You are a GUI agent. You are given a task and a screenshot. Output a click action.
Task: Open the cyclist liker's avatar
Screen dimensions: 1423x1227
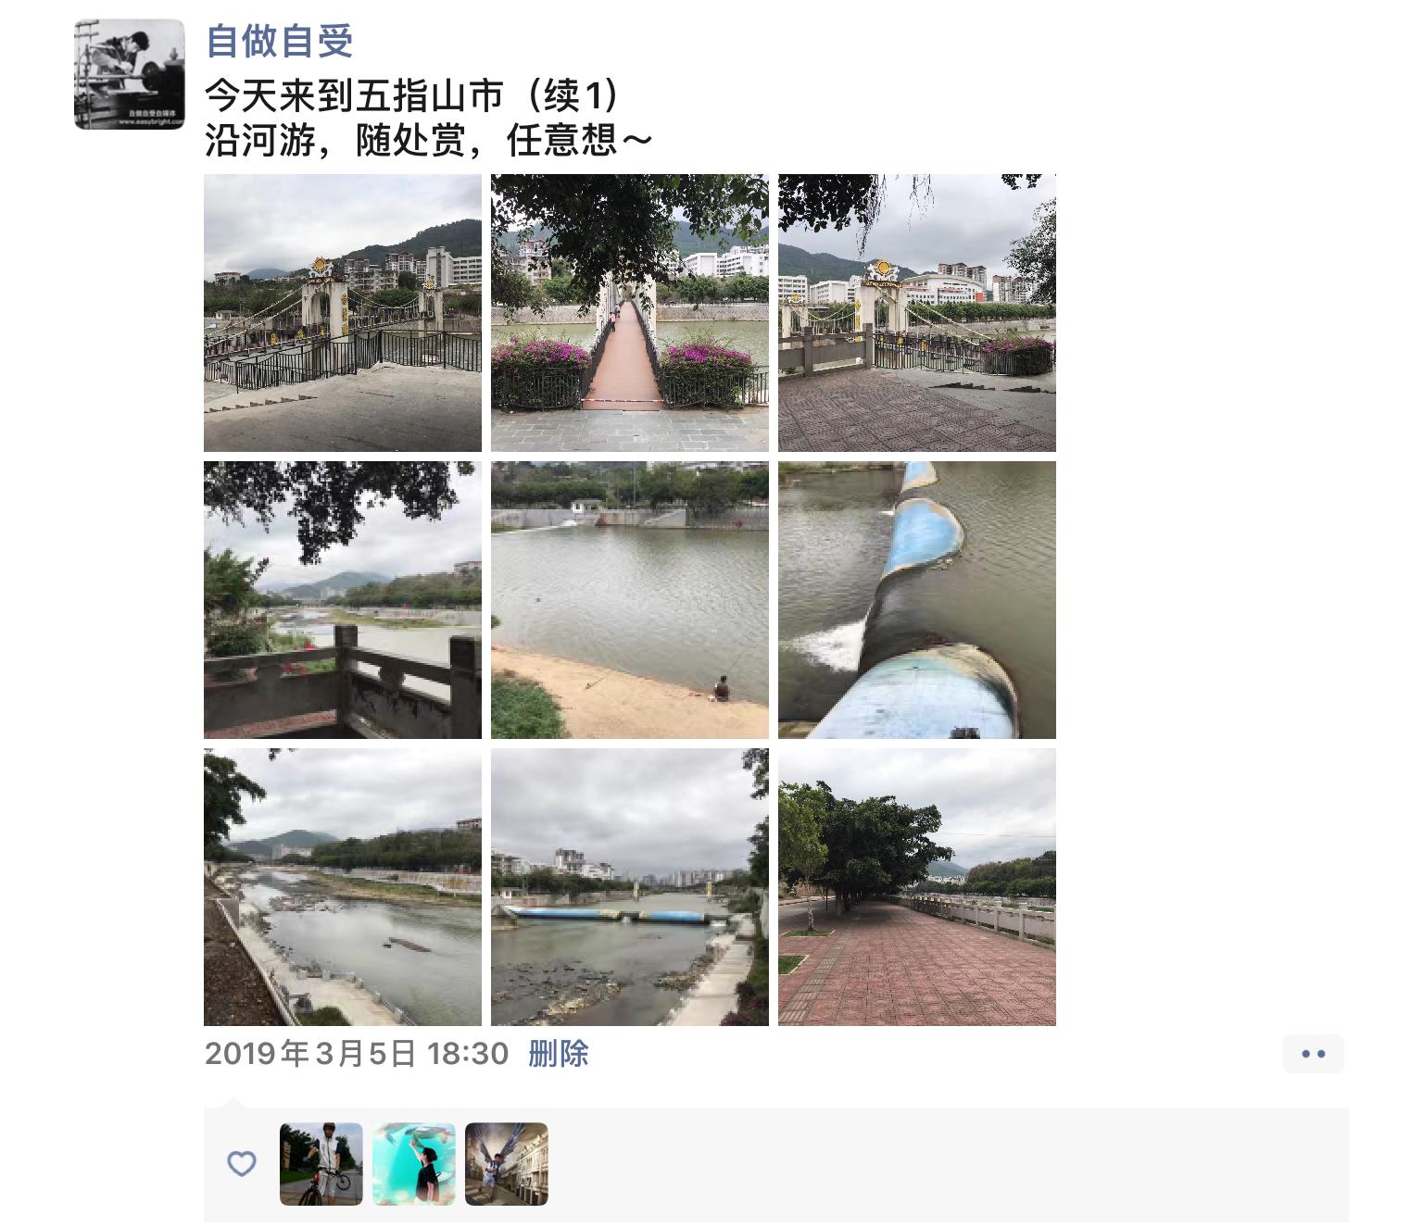321,1164
